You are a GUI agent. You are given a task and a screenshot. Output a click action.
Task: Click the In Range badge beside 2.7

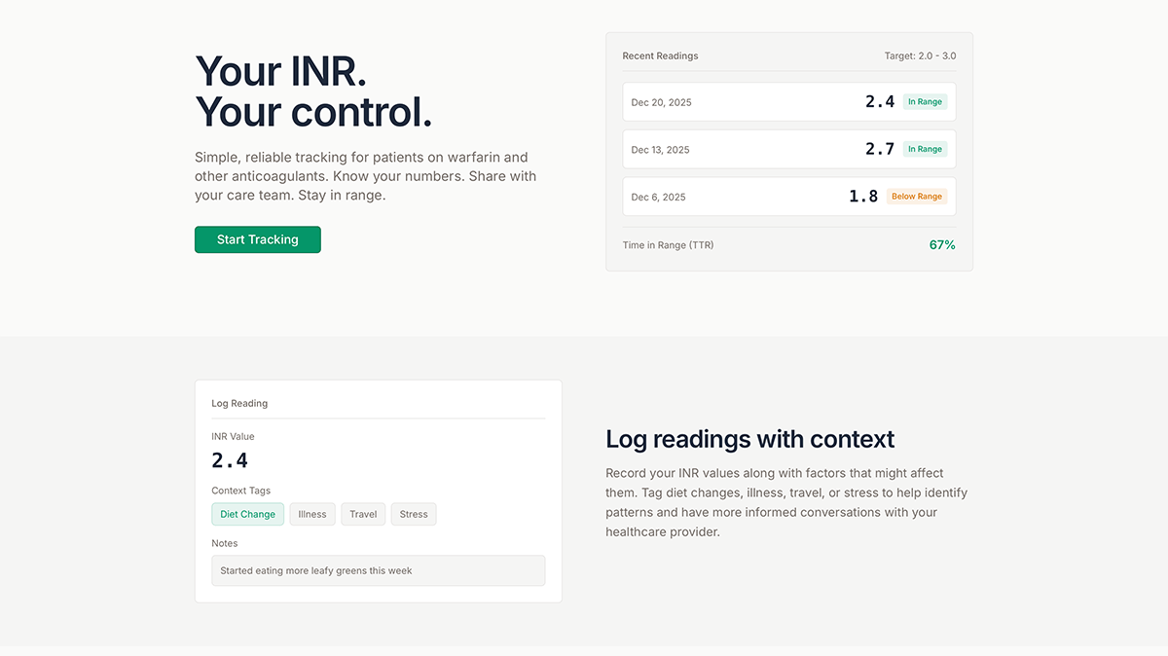(x=925, y=150)
